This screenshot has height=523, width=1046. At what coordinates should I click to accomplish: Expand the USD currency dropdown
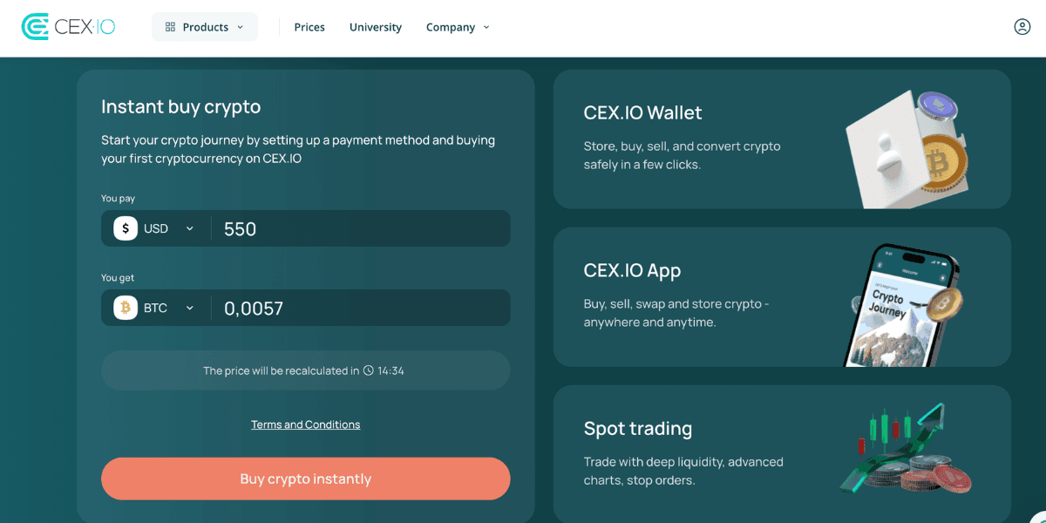(189, 228)
